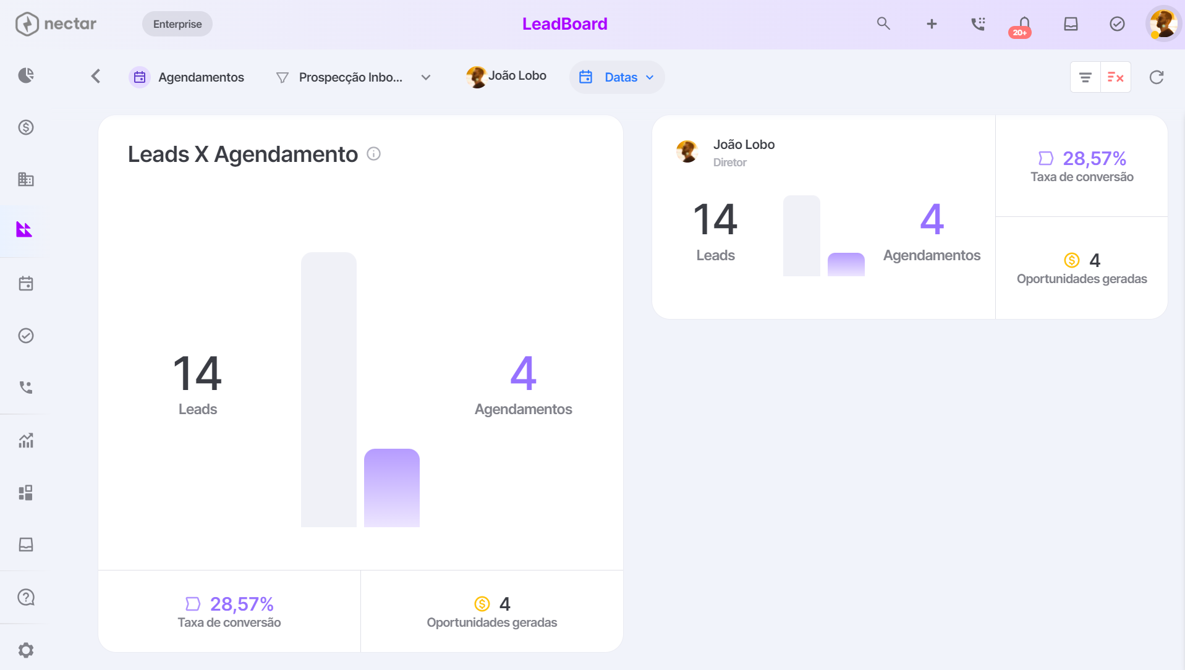Open the phone dialer icon
The width and height of the screenshot is (1185, 670).
pyautogui.click(x=978, y=23)
